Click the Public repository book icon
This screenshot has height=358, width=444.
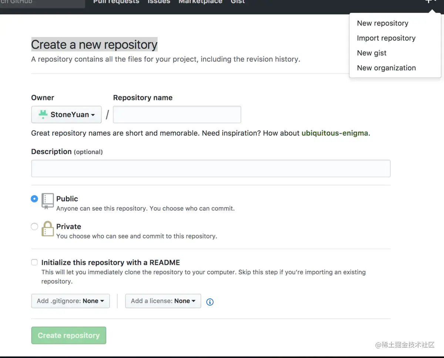point(47,201)
